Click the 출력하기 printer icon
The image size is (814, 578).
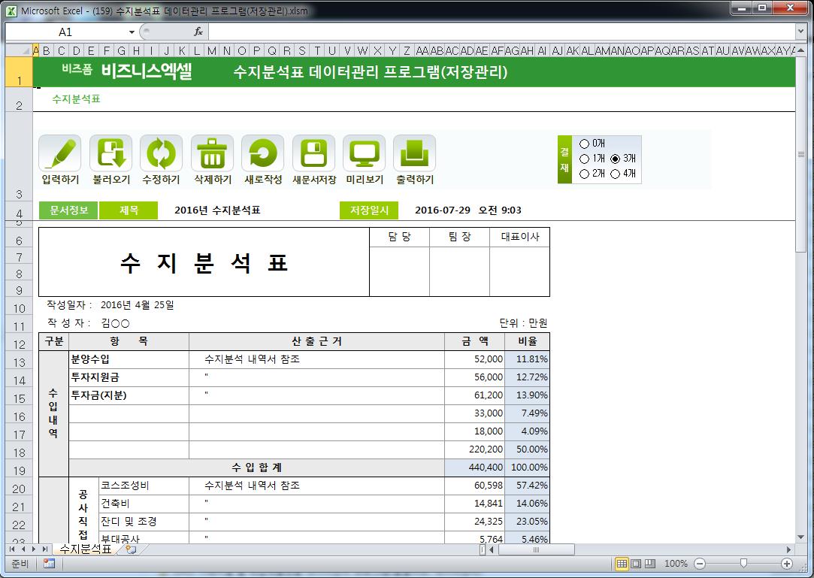(x=414, y=154)
